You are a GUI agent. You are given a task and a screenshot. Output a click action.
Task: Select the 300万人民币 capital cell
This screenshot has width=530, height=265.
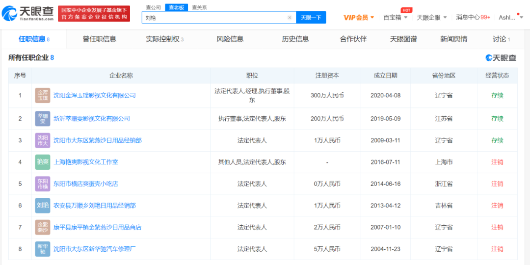327,96
